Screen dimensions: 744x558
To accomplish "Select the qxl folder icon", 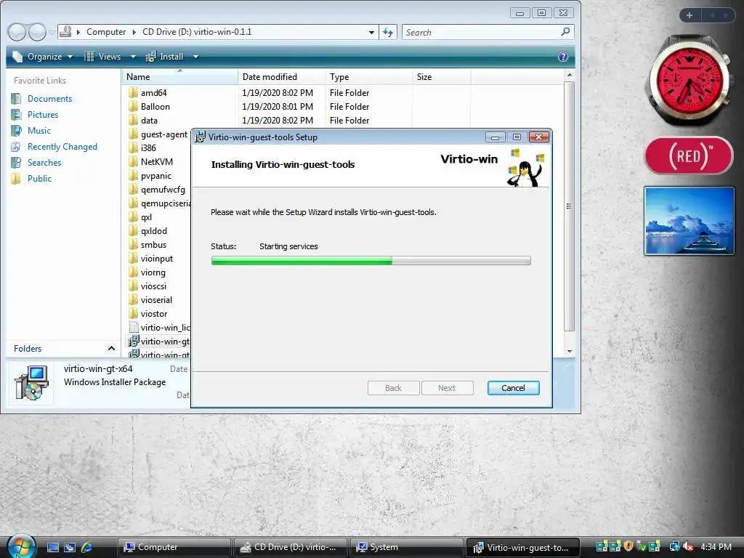I will [134, 217].
